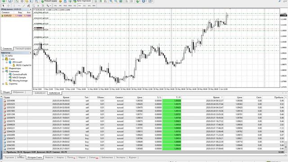Open the Символы tab in Market Watch

click(x=7, y=49)
